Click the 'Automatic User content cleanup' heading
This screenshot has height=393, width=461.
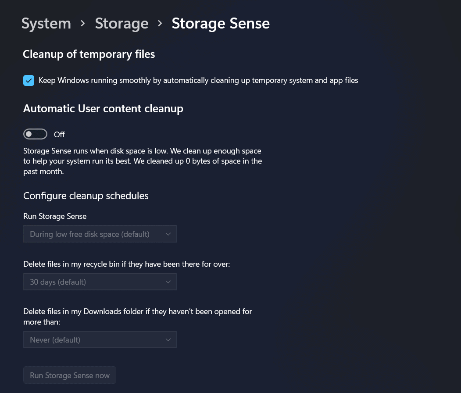point(103,109)
